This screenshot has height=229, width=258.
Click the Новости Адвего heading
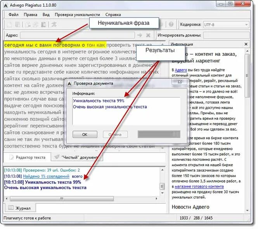tap(190, 207)
